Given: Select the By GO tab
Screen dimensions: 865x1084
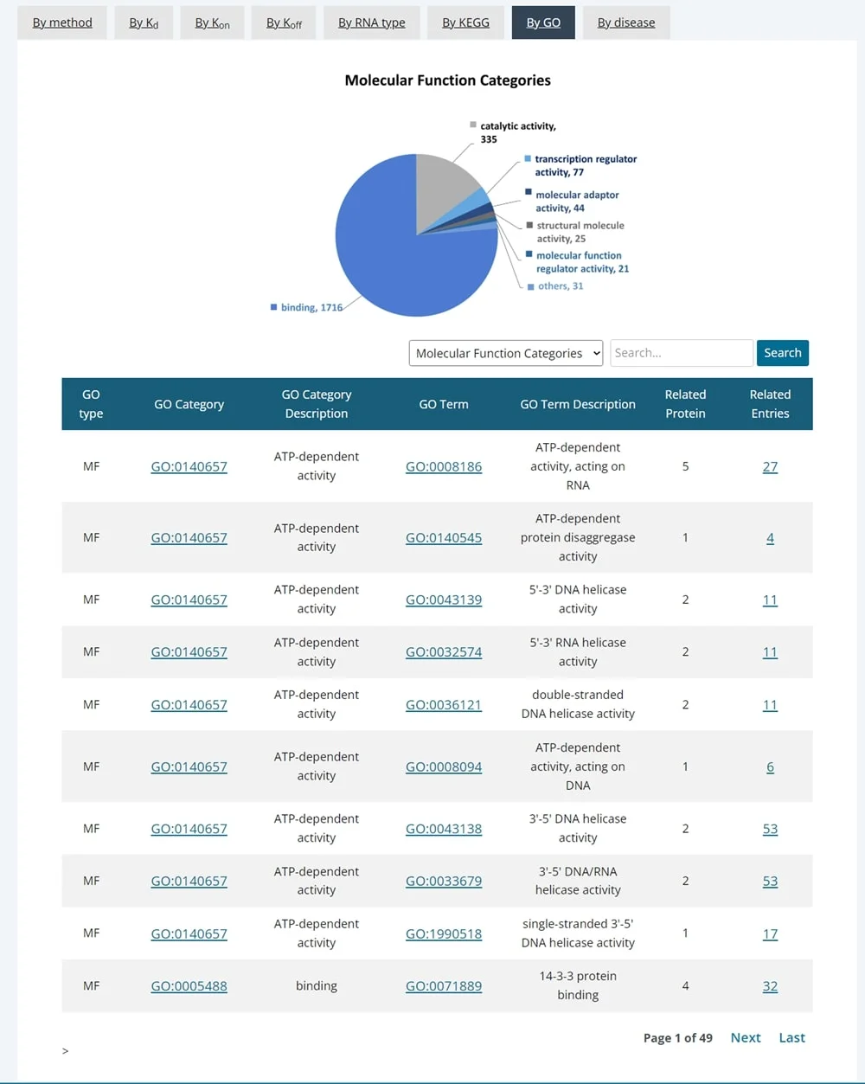Looking at the screenshot, I should pos(543,22).
